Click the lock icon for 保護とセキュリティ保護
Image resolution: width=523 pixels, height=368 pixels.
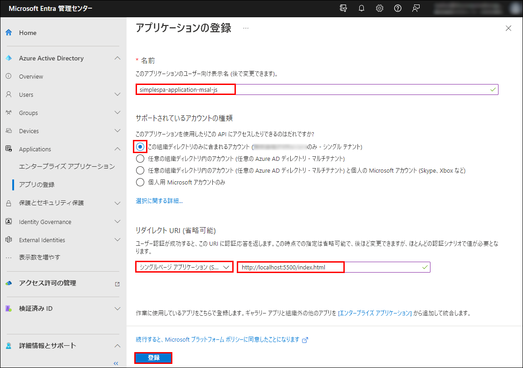click(x=9, y=203)
